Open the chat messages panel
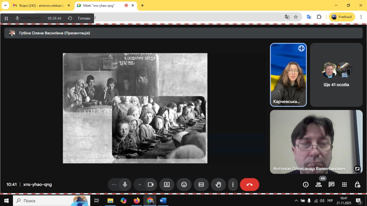Screen dimensions: 367x206 pyautogui.click(x=331, y=185)
